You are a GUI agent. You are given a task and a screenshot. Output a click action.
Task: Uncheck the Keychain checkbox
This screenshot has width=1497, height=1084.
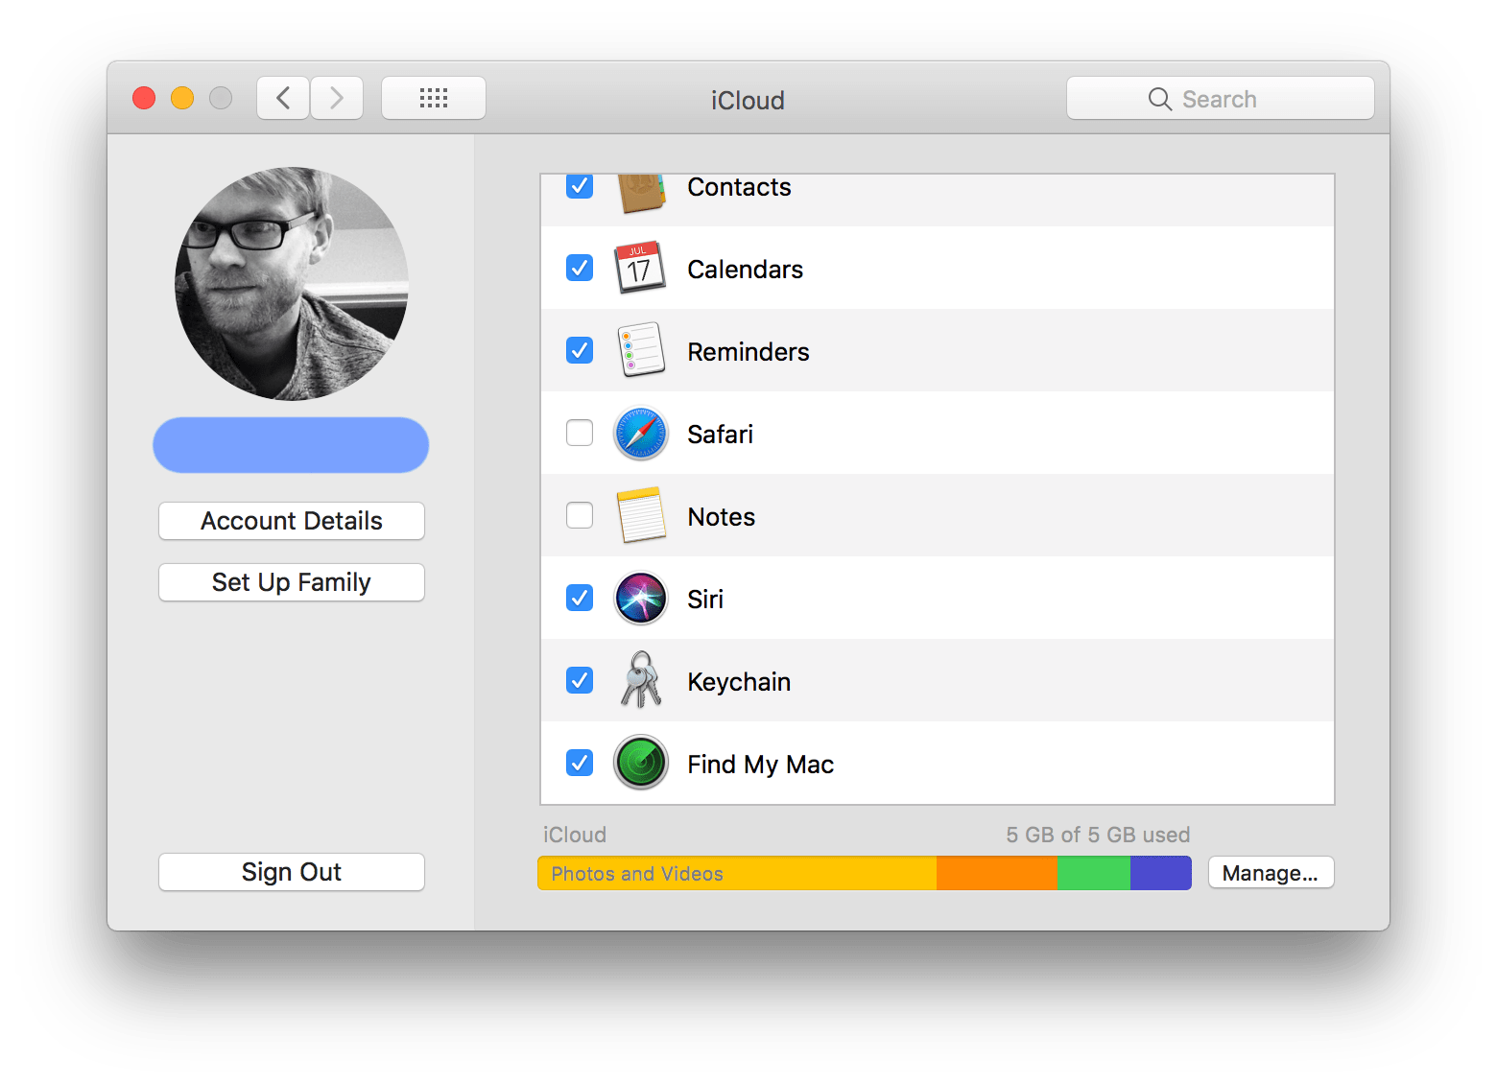(x=579, y=680)
